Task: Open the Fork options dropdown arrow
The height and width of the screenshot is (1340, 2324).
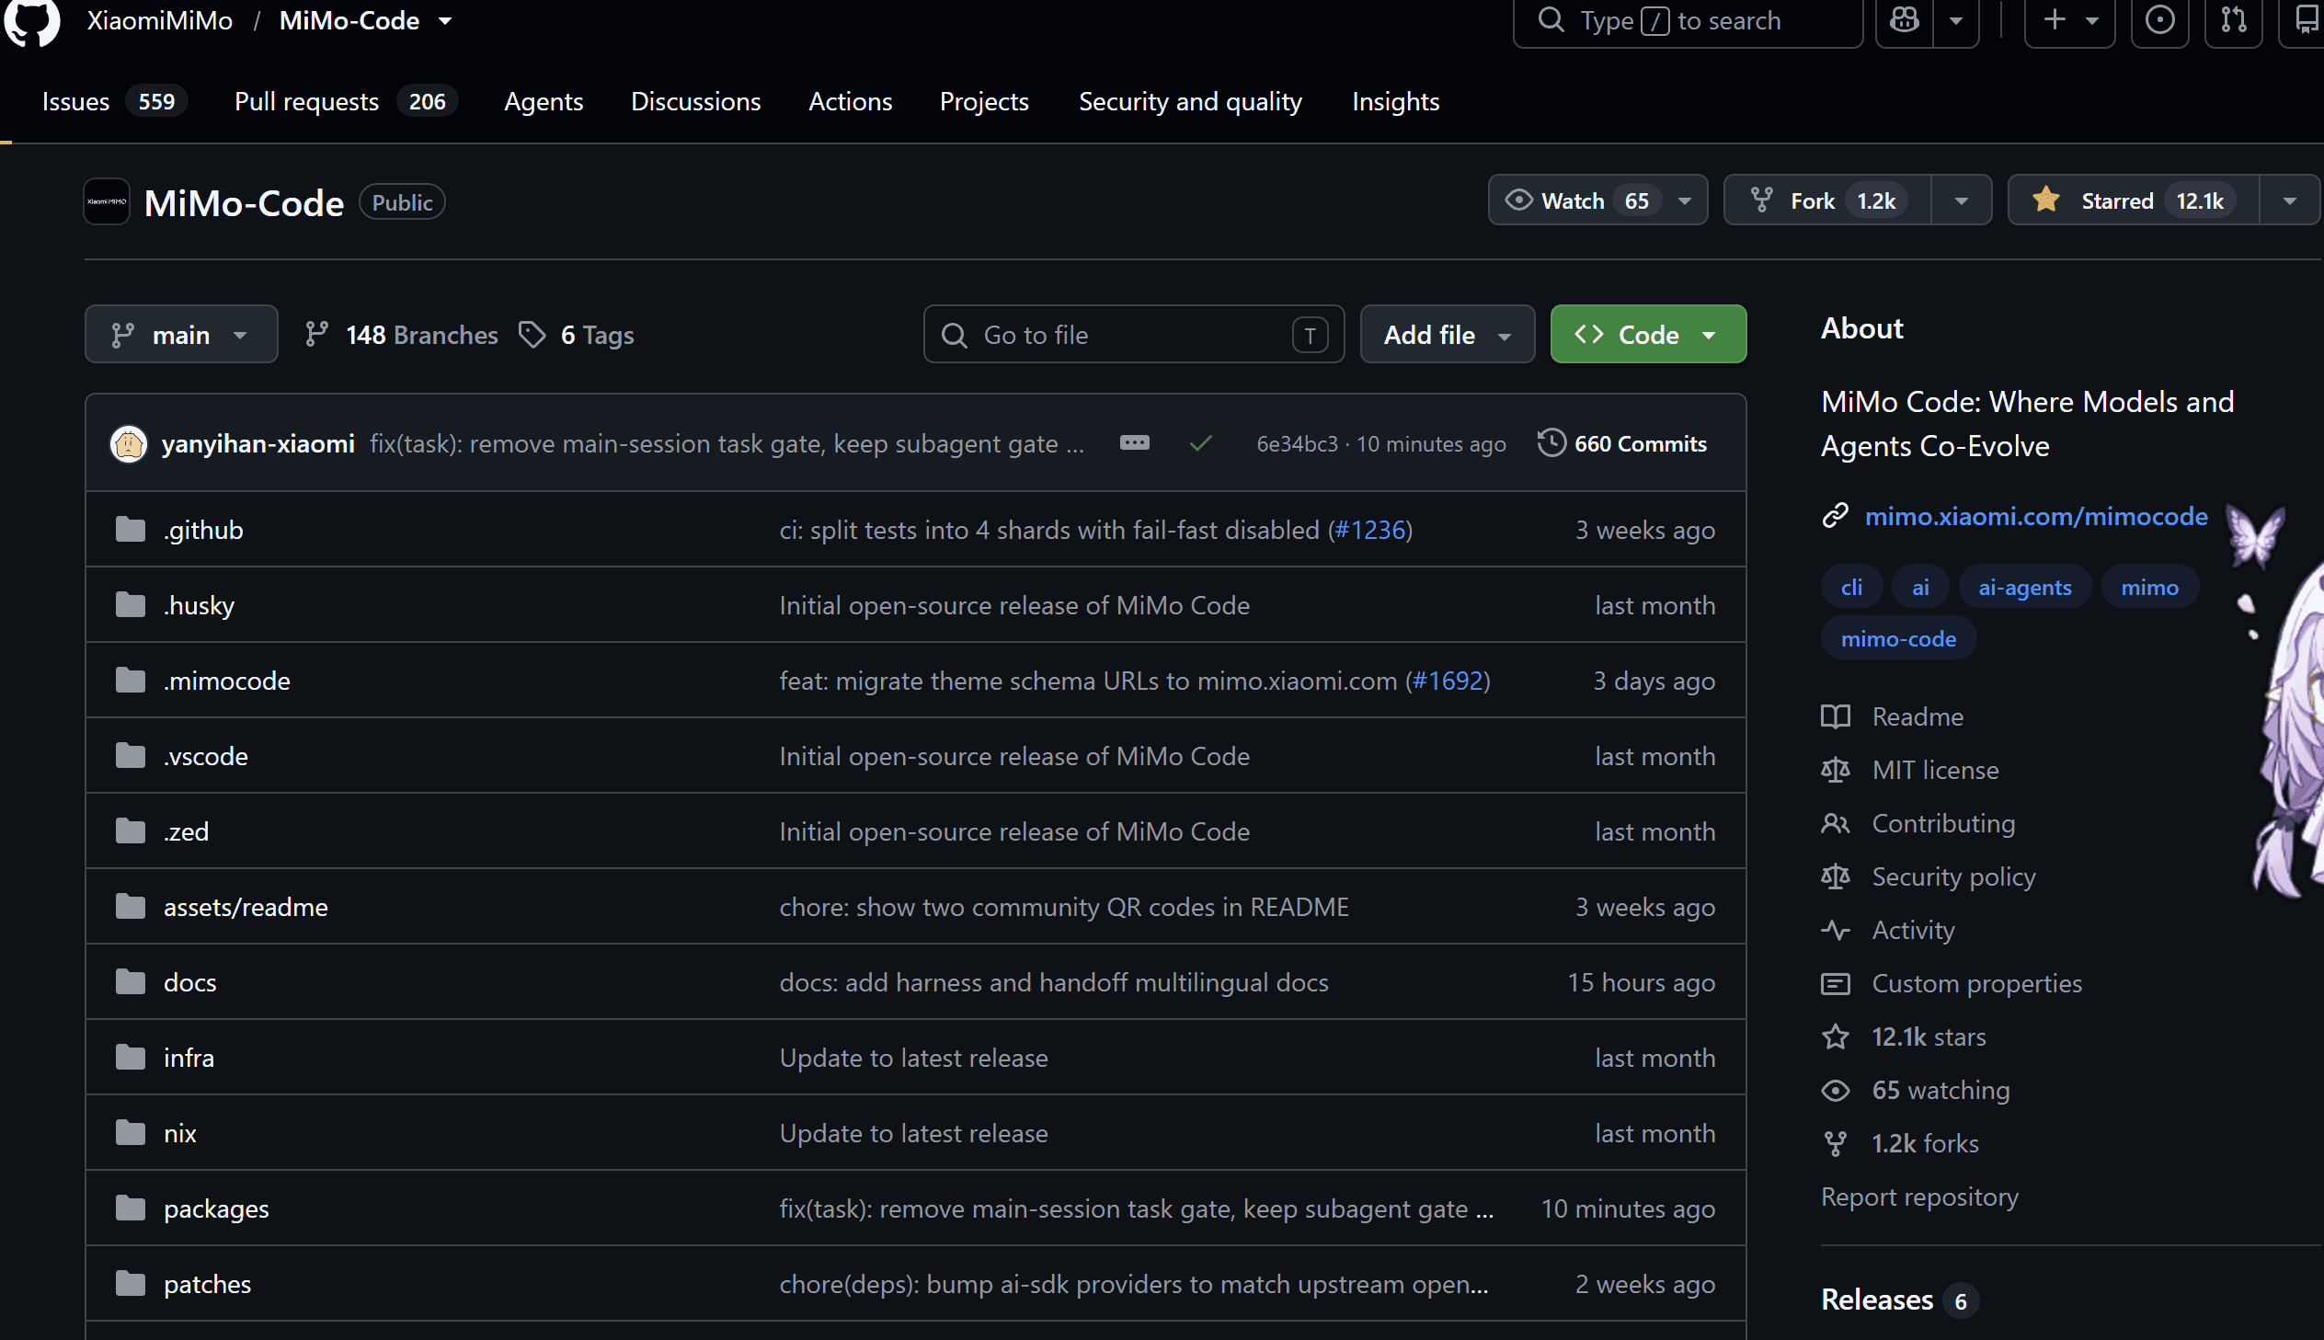Action: (1962, 200)
